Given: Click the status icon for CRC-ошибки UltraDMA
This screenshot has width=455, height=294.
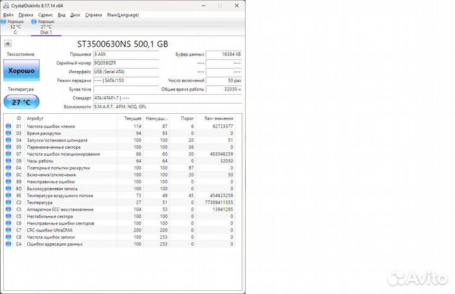Looking at the screenshot, I should (x=8, y=230).
